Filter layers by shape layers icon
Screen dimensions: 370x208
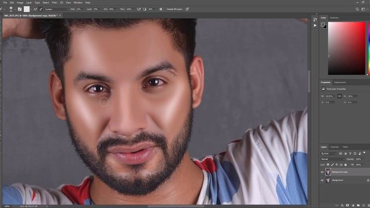click(x=355, y=154)
